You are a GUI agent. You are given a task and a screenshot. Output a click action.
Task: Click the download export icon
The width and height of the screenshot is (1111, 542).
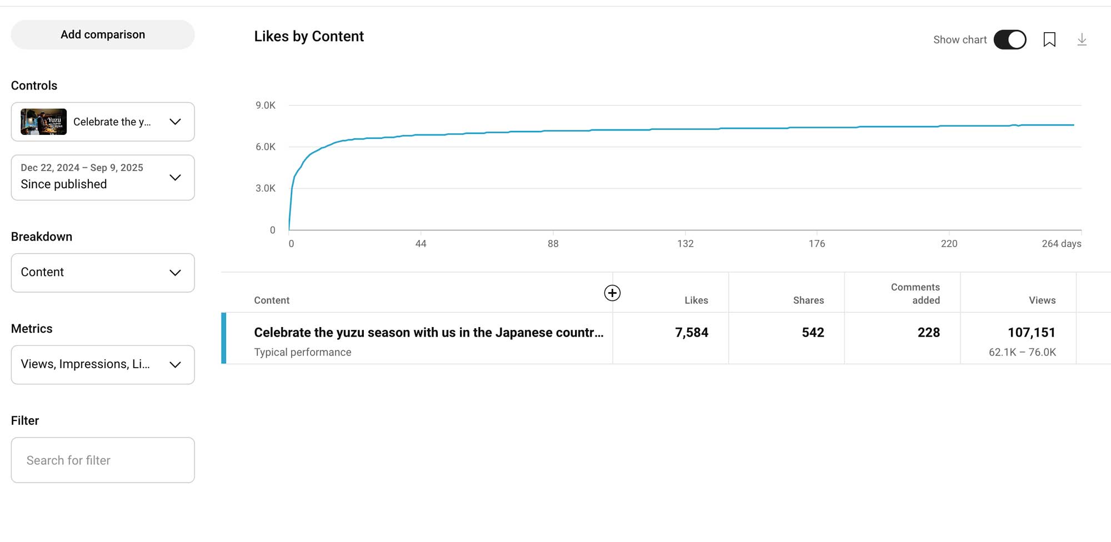tap(1082, 39)
